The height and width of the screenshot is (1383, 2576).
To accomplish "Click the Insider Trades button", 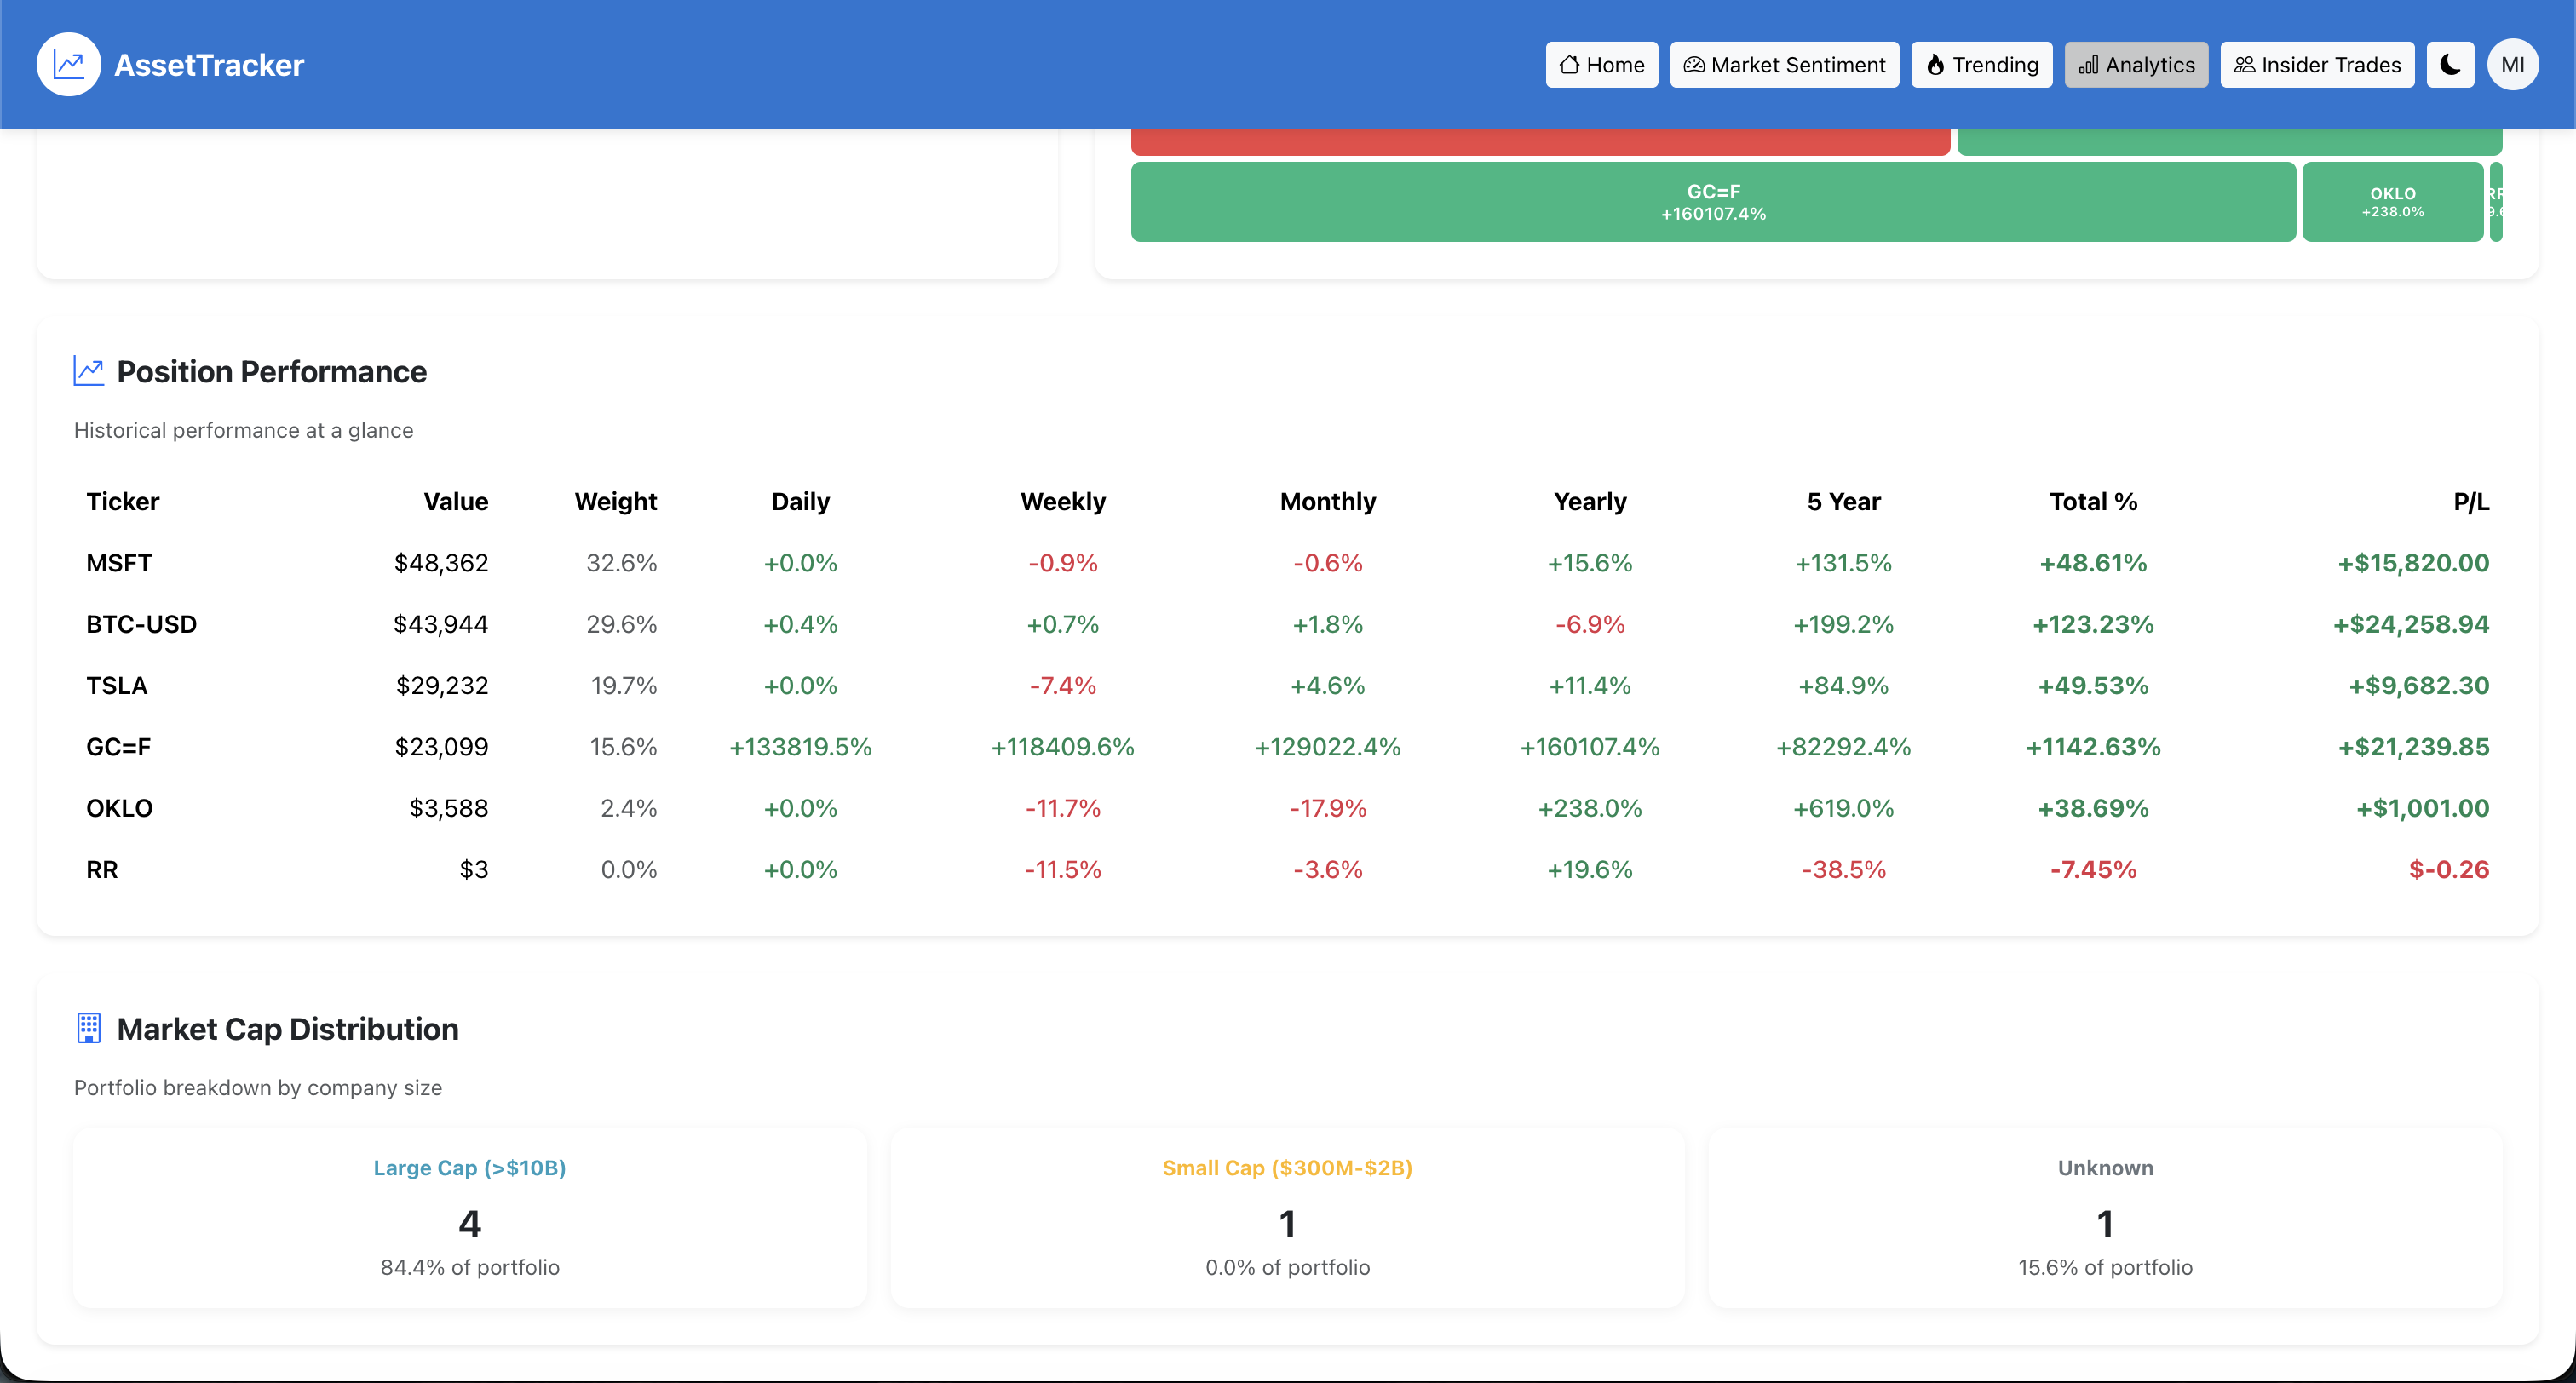I will pos(2317,64).
